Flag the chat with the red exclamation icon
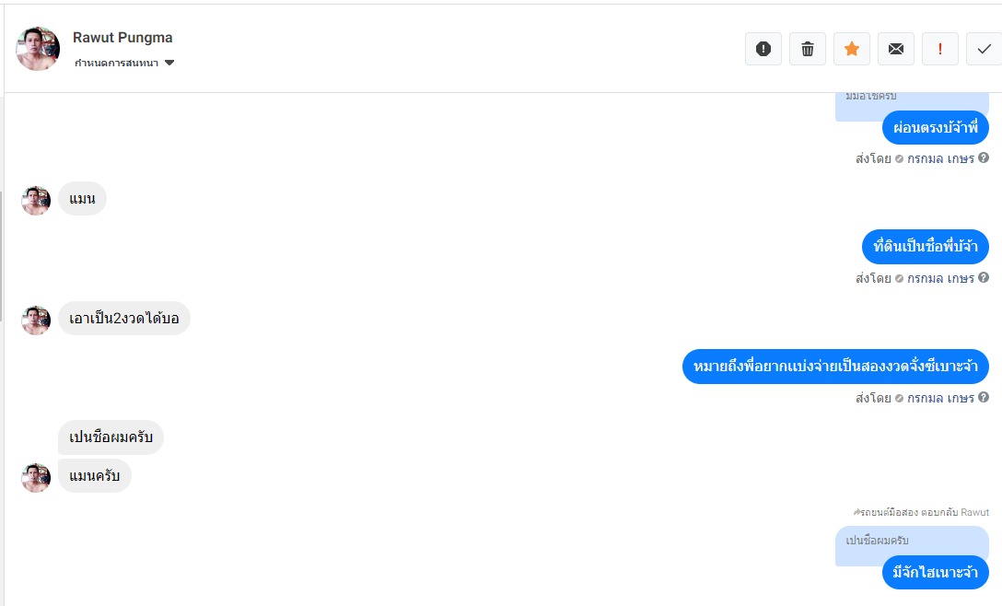This screenshot has height=606, width=1002. click(940, 49)
